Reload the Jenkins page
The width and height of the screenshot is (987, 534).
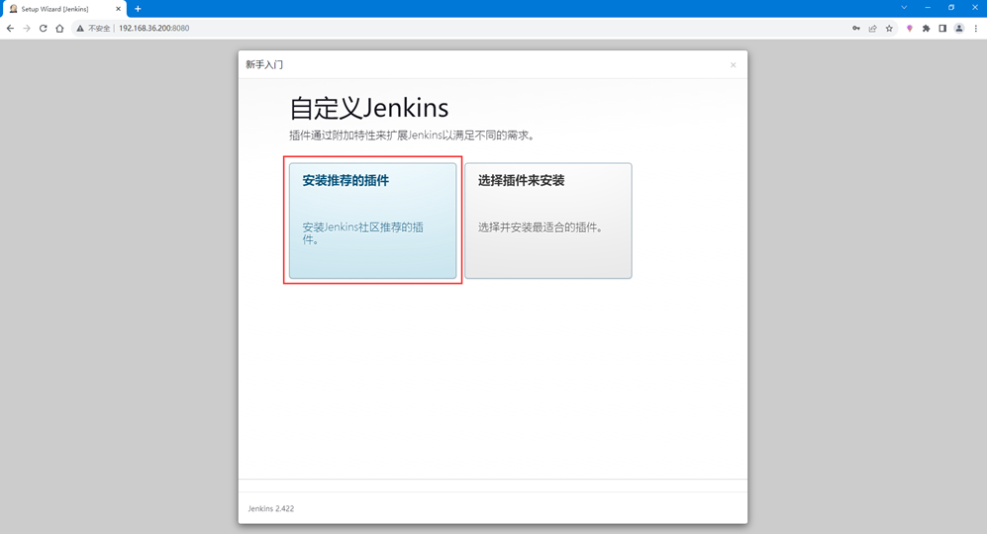[x=43, y=29]
